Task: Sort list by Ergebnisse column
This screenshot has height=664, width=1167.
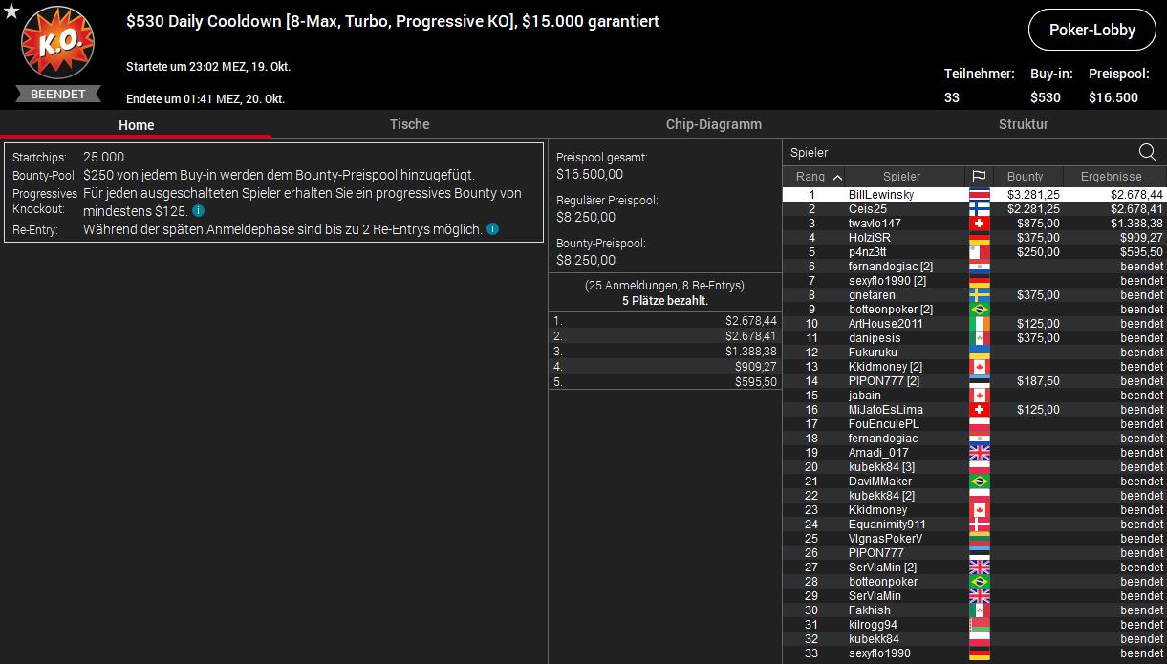Action: pos(1111,177)
